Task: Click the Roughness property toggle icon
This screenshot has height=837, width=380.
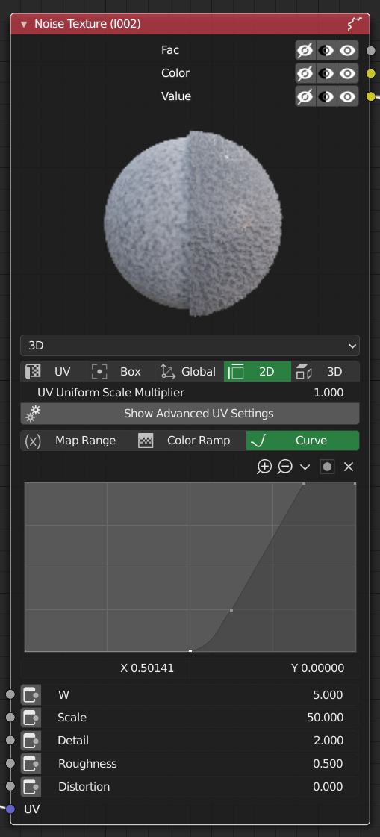Action: 31,764
